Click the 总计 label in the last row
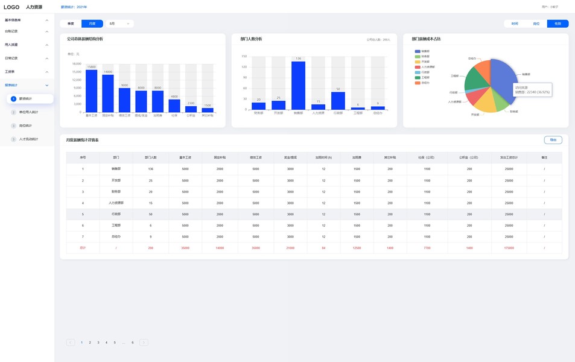 coord(83,248)
